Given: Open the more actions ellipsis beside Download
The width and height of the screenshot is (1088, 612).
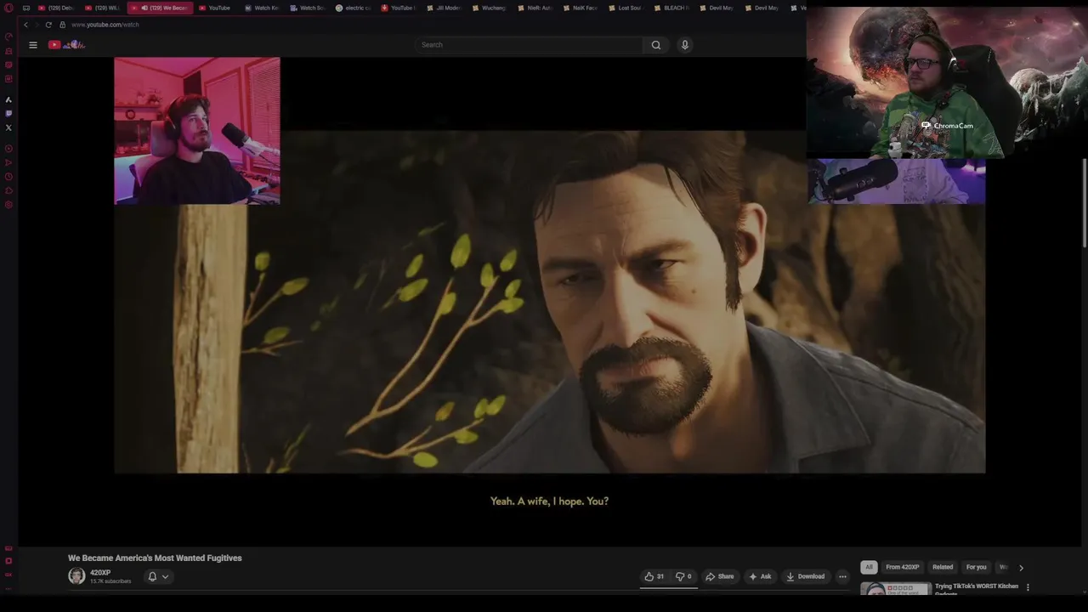Looking at the screenshot, I should [x=842, y=576].
